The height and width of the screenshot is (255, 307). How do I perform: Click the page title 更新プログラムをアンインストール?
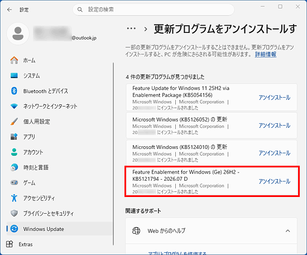225,29
